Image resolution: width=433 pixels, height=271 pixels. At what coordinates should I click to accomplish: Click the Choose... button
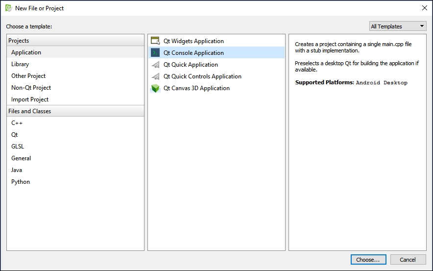pos(368,260)
